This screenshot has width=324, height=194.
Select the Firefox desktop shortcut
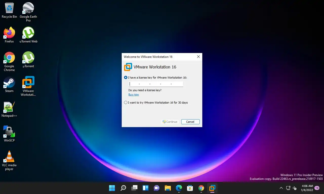pos(9,35)
